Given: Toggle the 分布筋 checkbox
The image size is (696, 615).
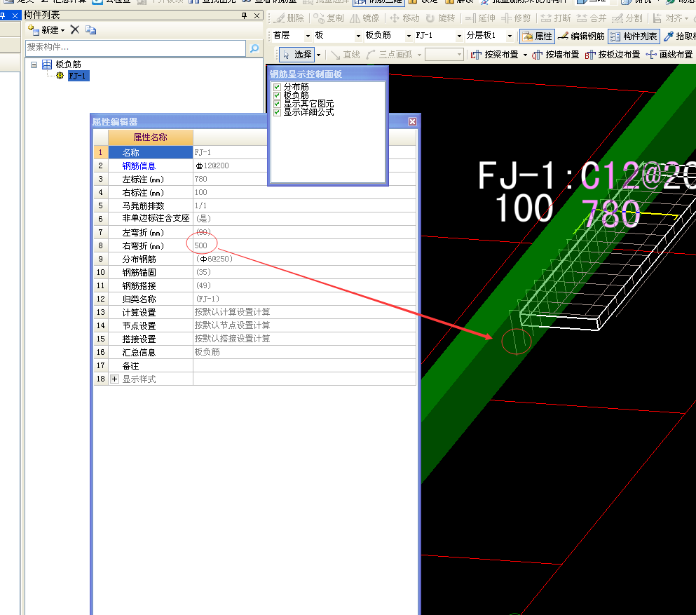Looking at the screenshot, I should pyautogui.click(x=277, y=87).
